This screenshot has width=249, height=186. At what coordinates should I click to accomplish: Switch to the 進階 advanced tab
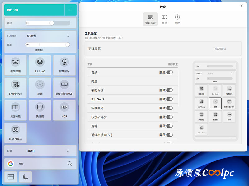[x=165, y=19]
